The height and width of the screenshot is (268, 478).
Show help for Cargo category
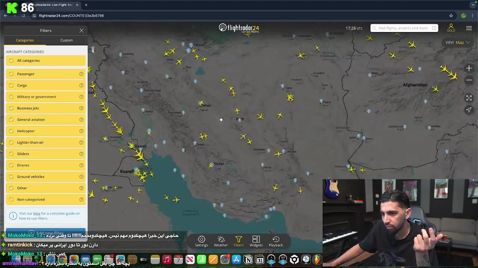point(81,85)
